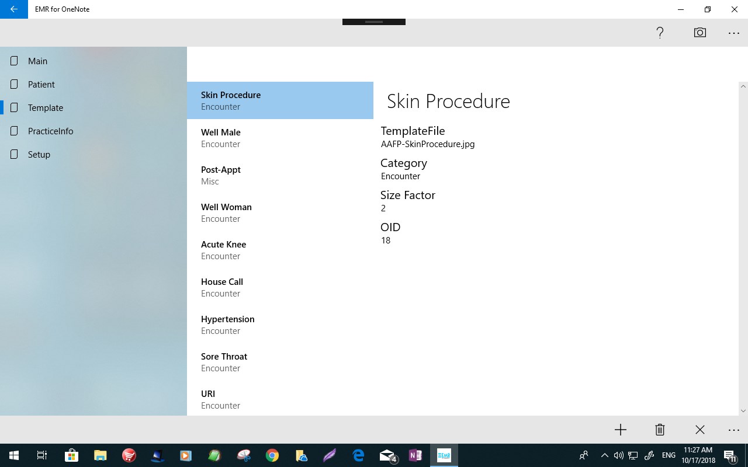Expand hidden system tray icons

coord(605,455)
